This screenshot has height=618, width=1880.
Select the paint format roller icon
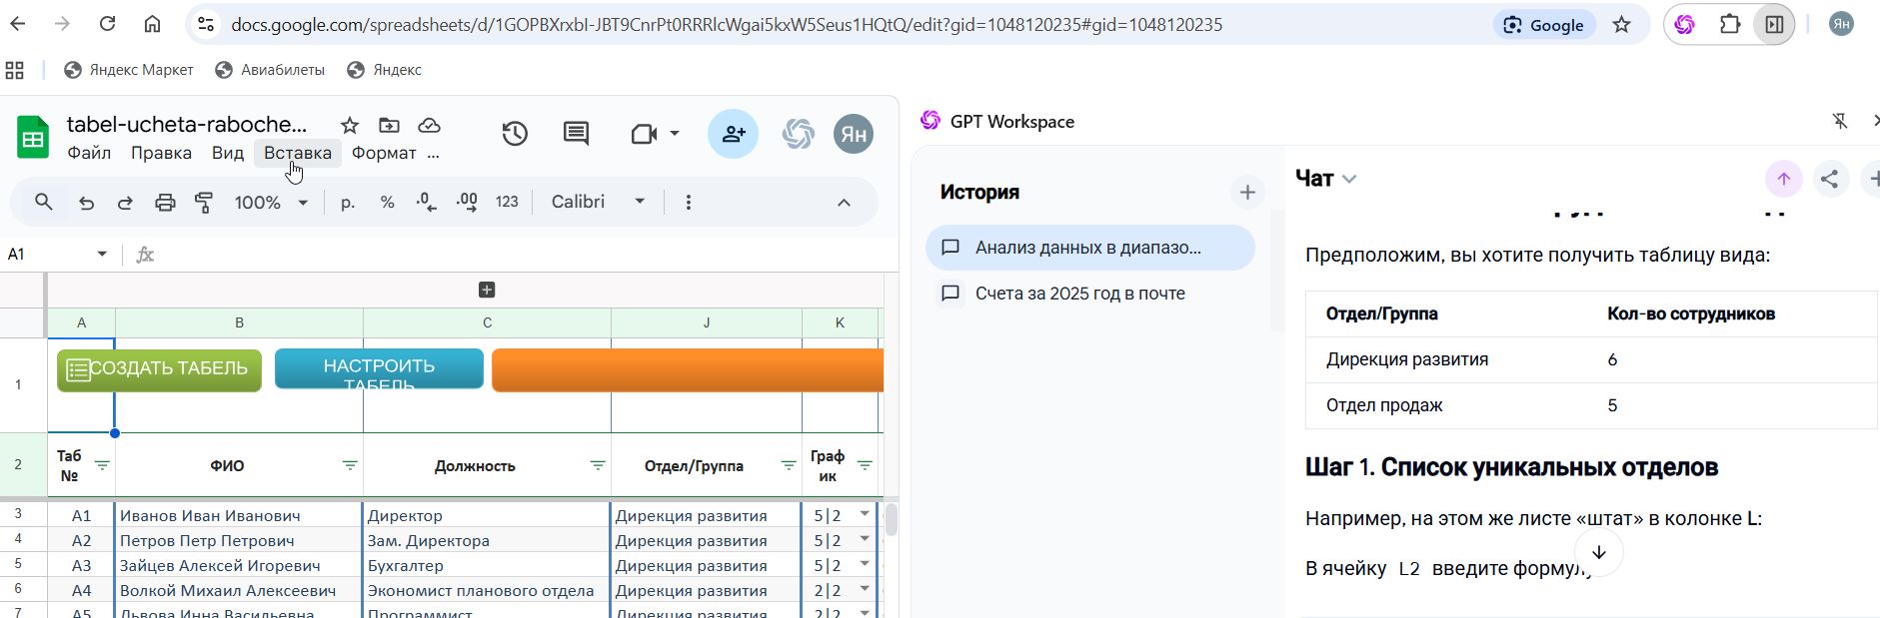coord(204,203)
